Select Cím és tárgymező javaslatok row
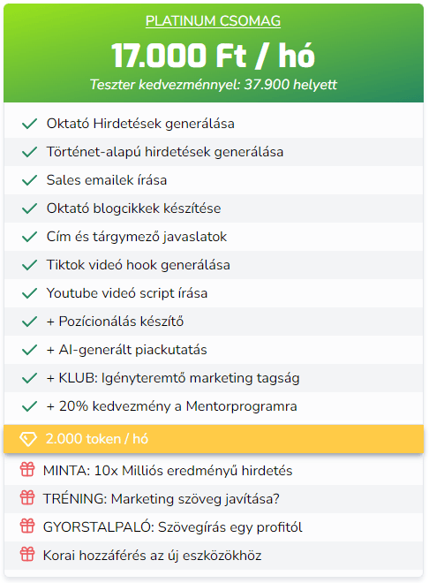 pyautogui.click(x=214, y=237)
